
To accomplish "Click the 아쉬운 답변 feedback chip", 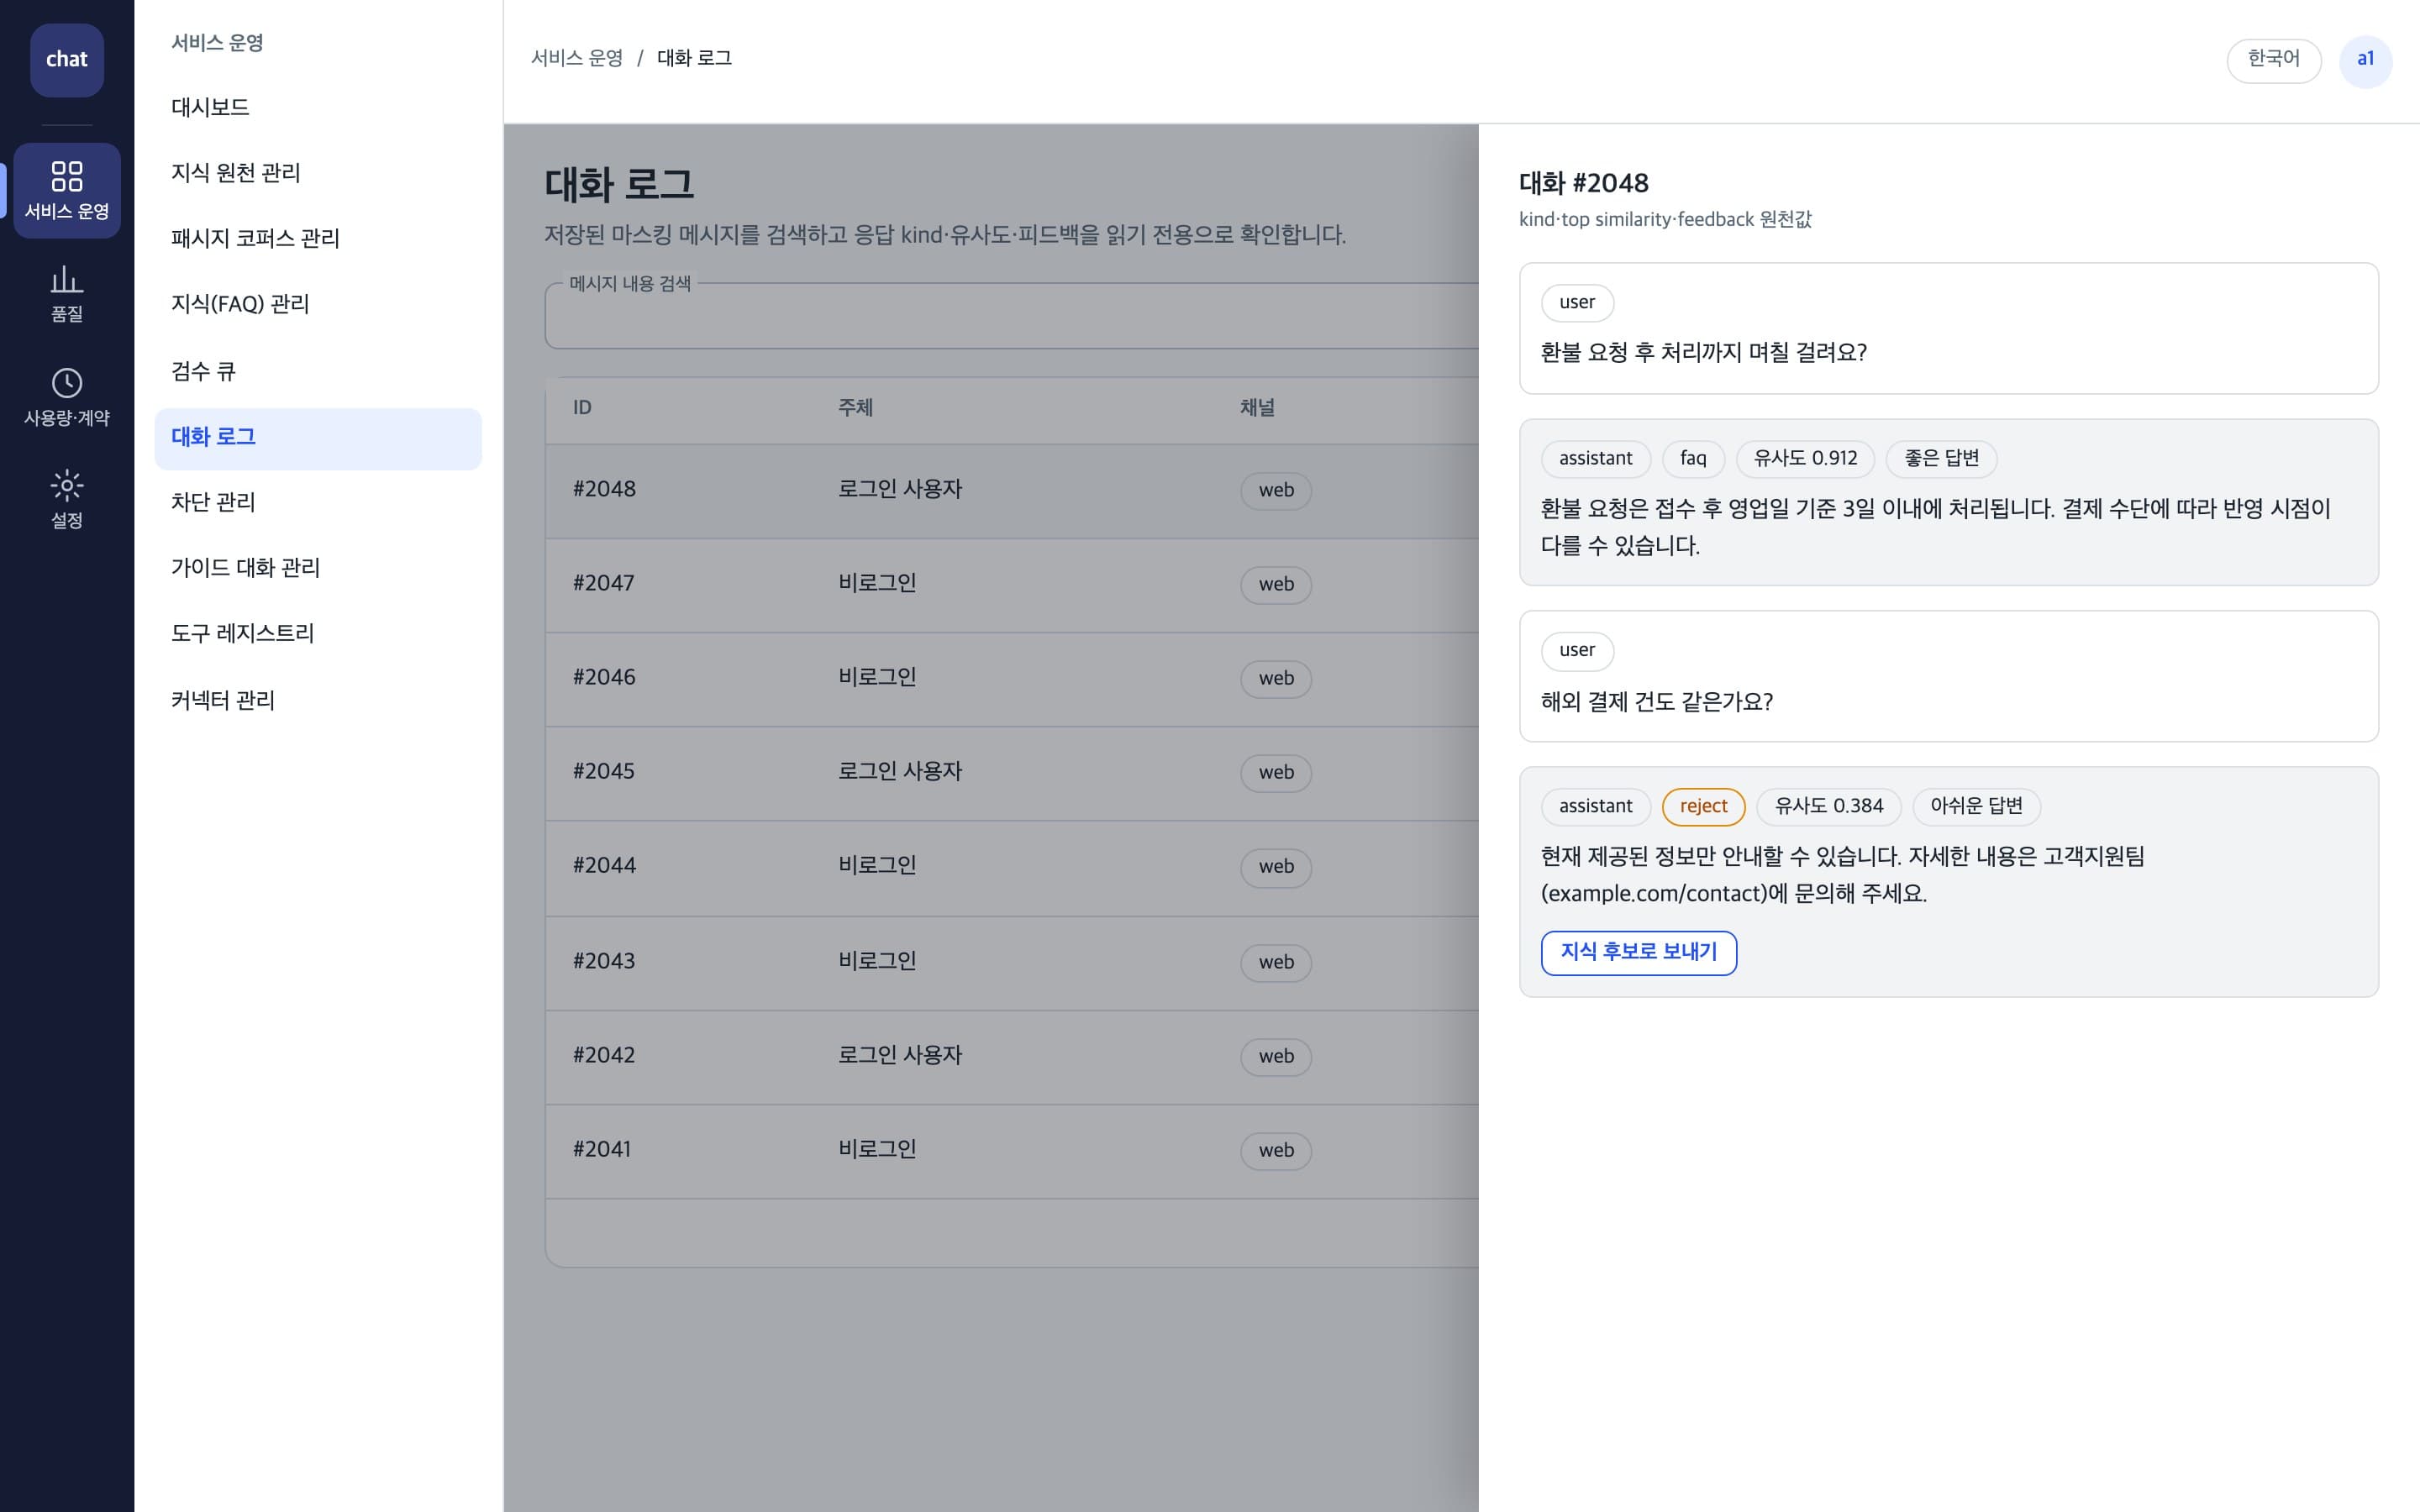I will [x=1976, y=807].
